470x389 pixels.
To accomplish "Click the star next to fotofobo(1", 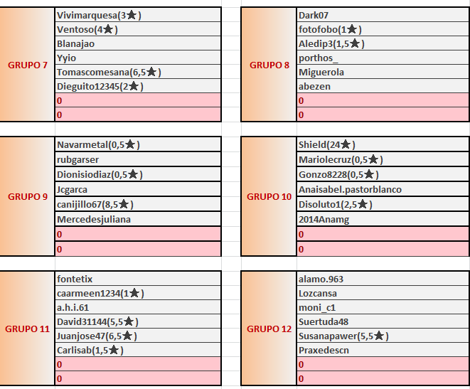I will click(352, 29).
